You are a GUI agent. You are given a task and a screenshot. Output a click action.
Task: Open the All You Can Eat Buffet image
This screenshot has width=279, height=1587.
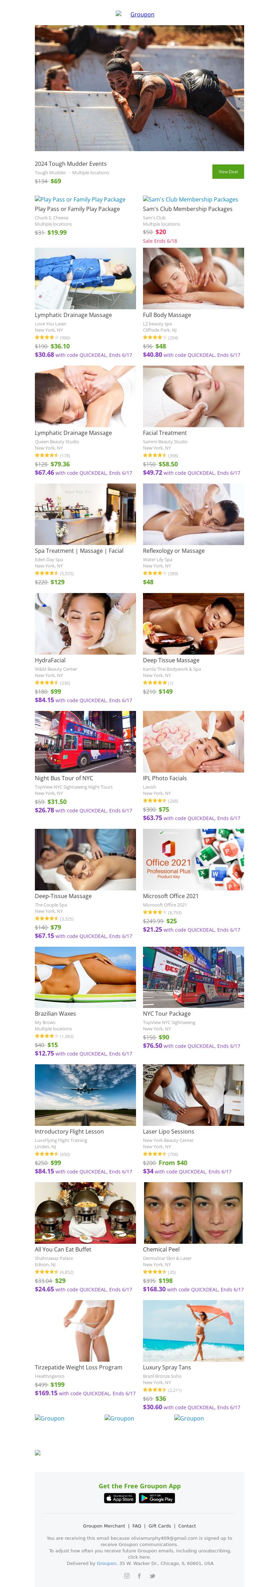85,1212
